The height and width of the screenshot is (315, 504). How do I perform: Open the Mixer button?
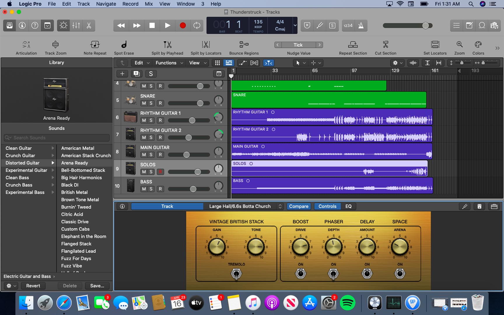[76, 25]
